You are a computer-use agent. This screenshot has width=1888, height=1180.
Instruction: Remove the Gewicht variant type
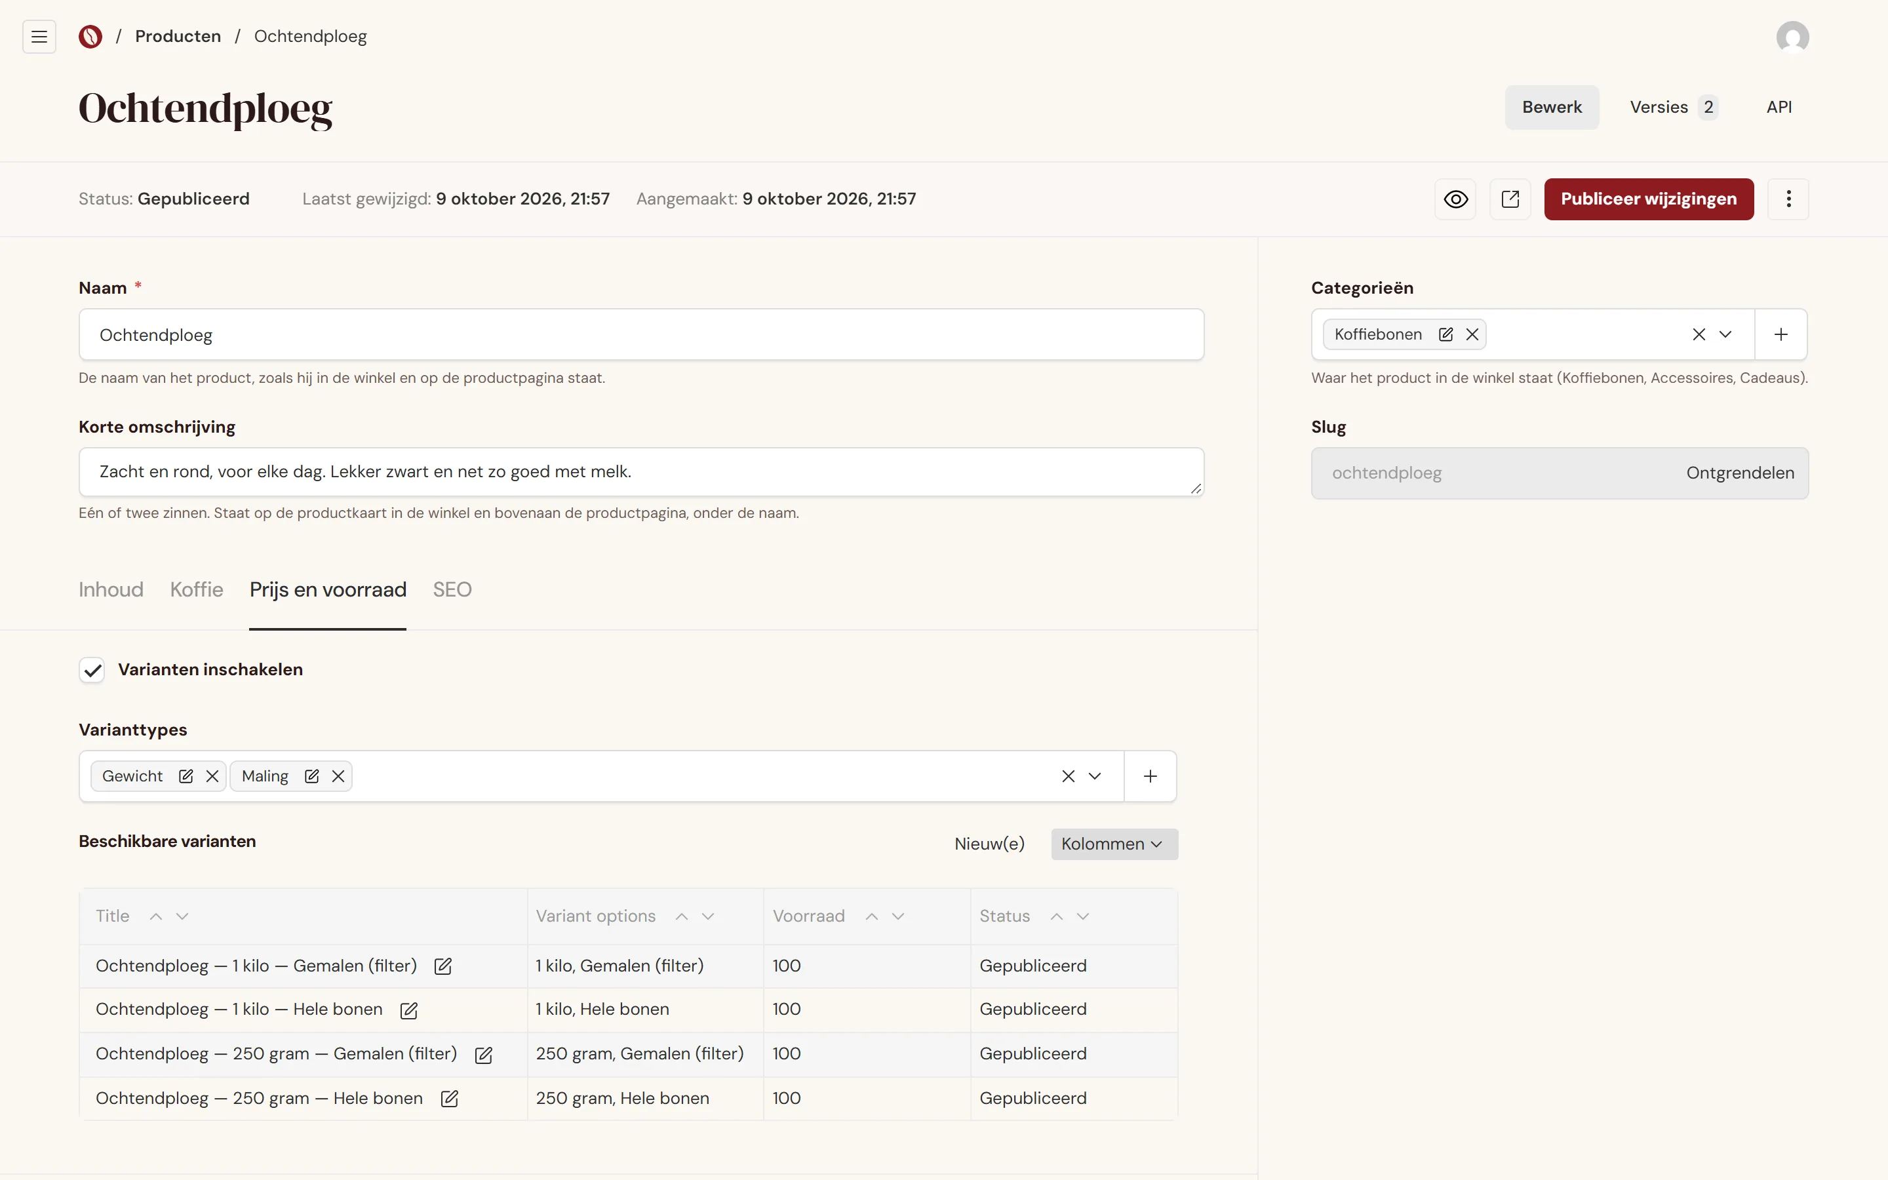tap(212, 776)
